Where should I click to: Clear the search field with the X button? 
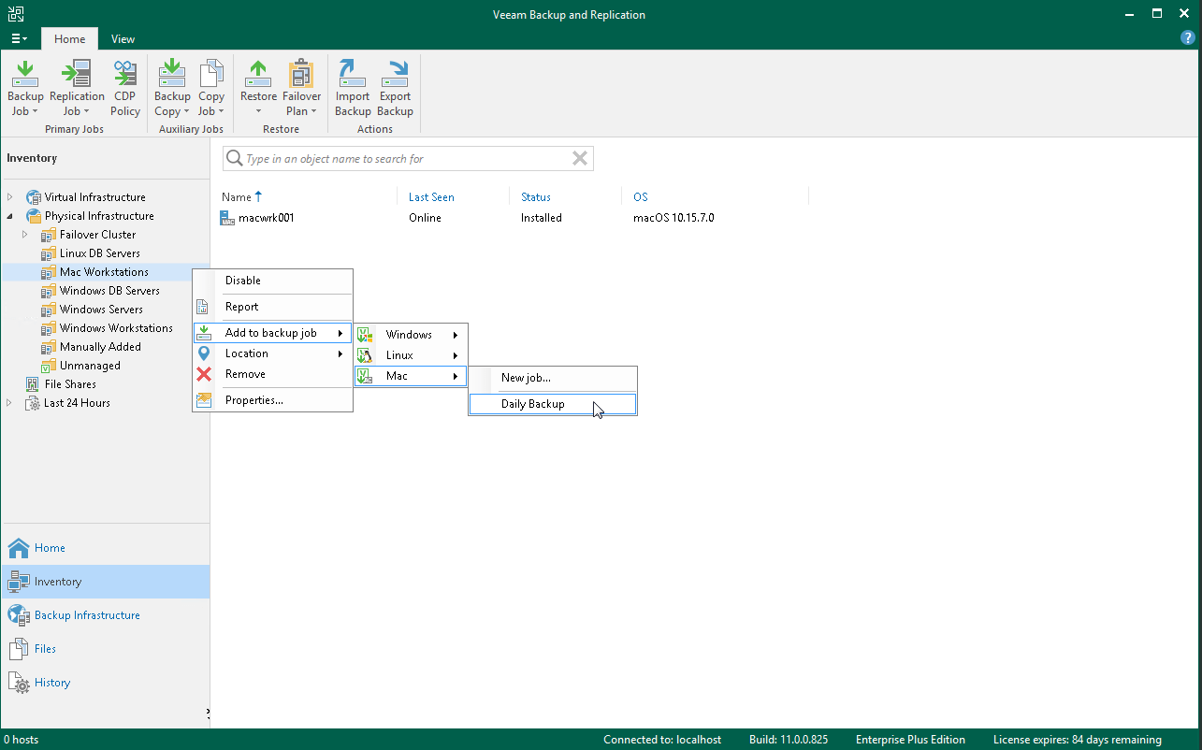[579, 158]
